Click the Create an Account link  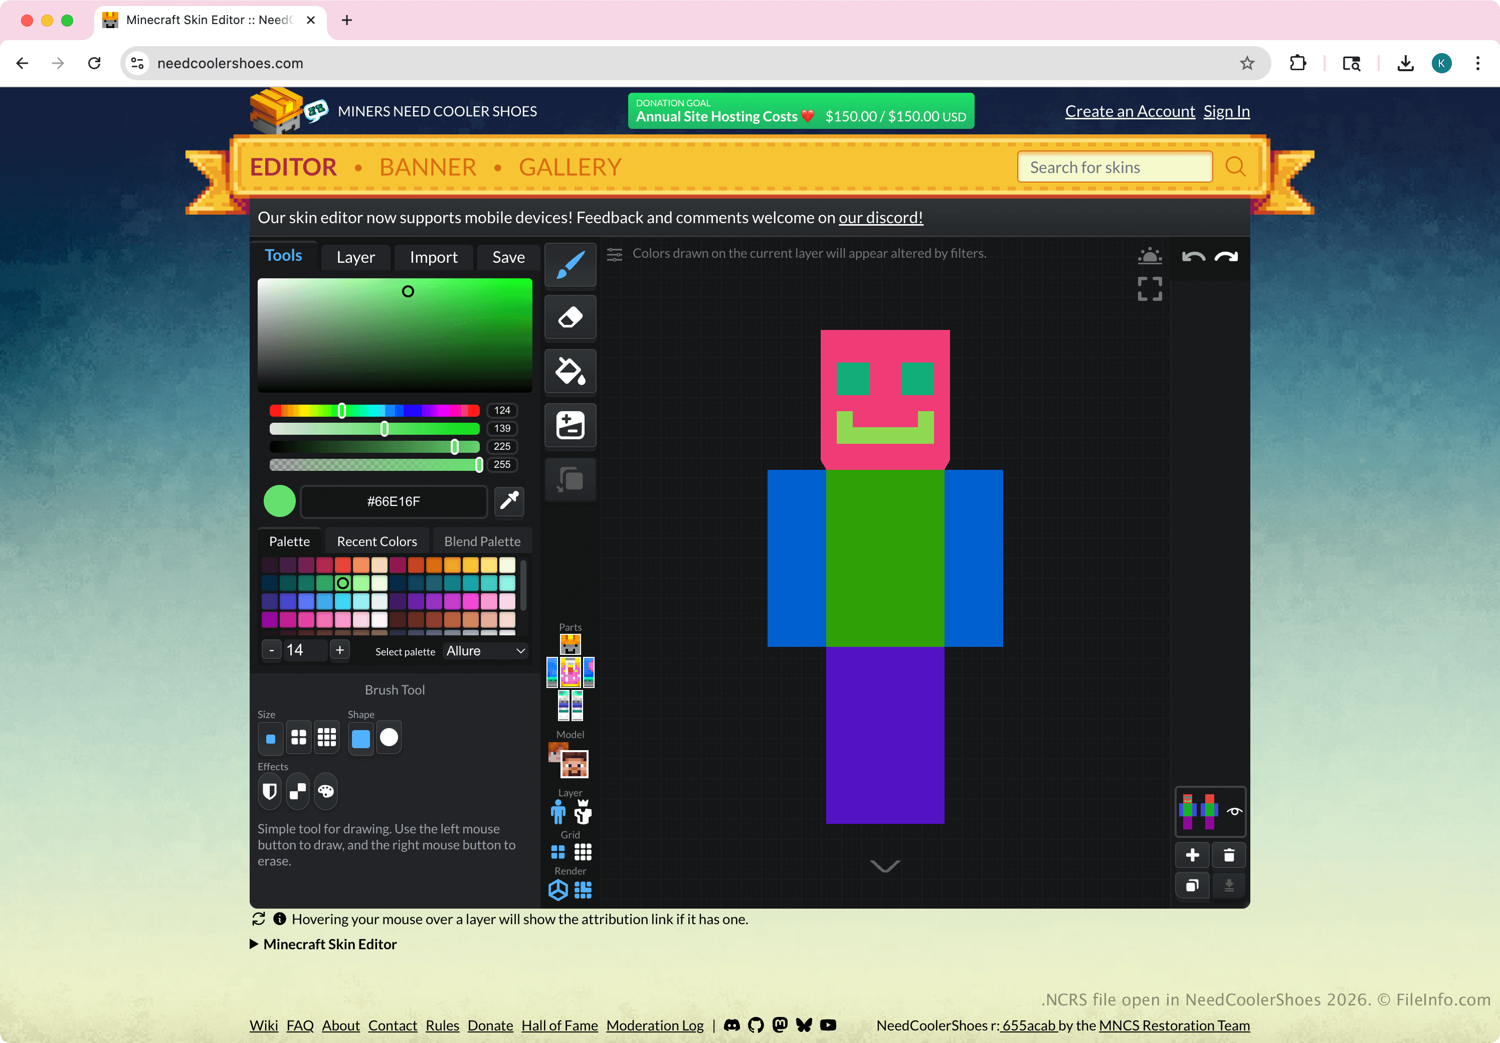point(1130,112)
